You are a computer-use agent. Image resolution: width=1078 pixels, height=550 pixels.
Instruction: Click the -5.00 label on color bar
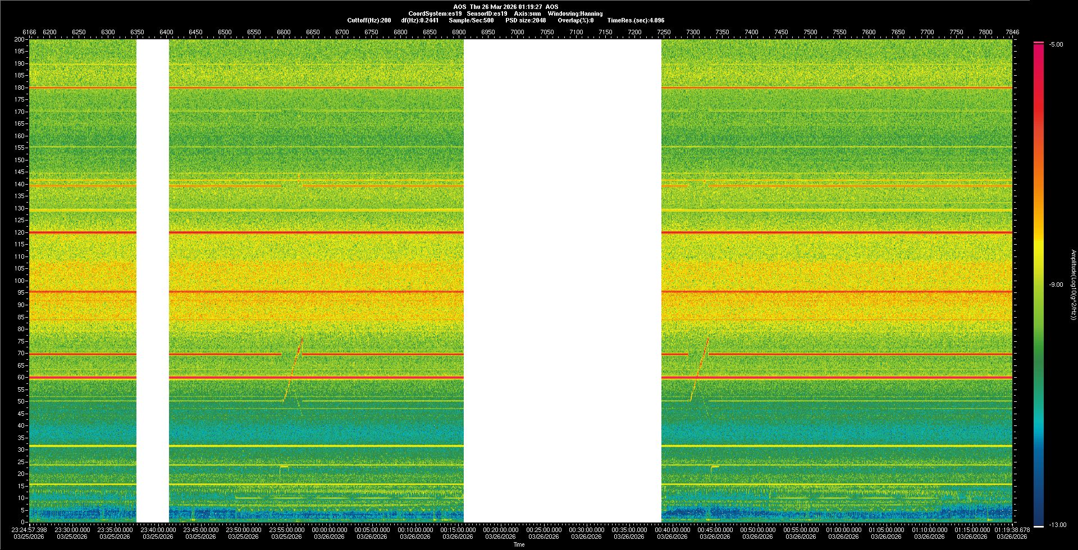pos(1056,45)
